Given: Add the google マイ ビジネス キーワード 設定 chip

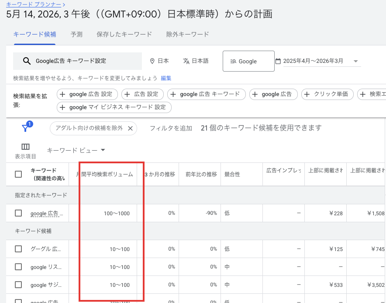Looking at the screenshot, I should (114, 107).
